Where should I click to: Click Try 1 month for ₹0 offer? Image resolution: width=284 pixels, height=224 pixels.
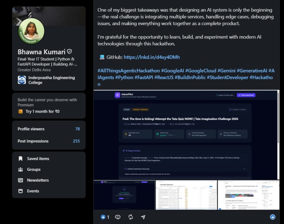(x=43, y=111)
